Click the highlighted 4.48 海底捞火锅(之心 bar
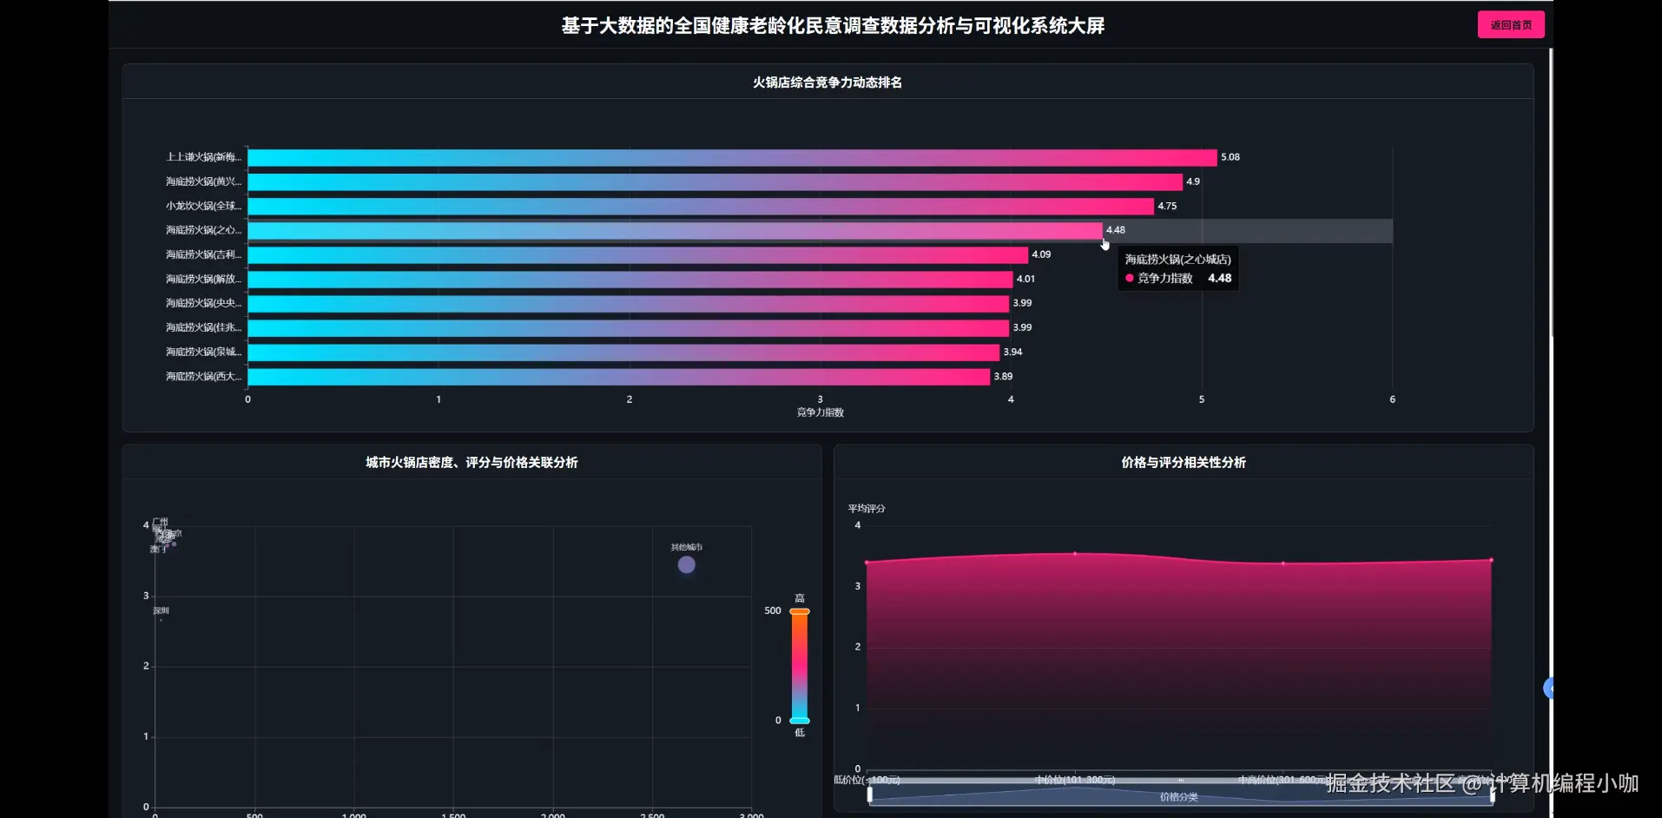Screen dimensions: 1662x818 tap(676, 230)
